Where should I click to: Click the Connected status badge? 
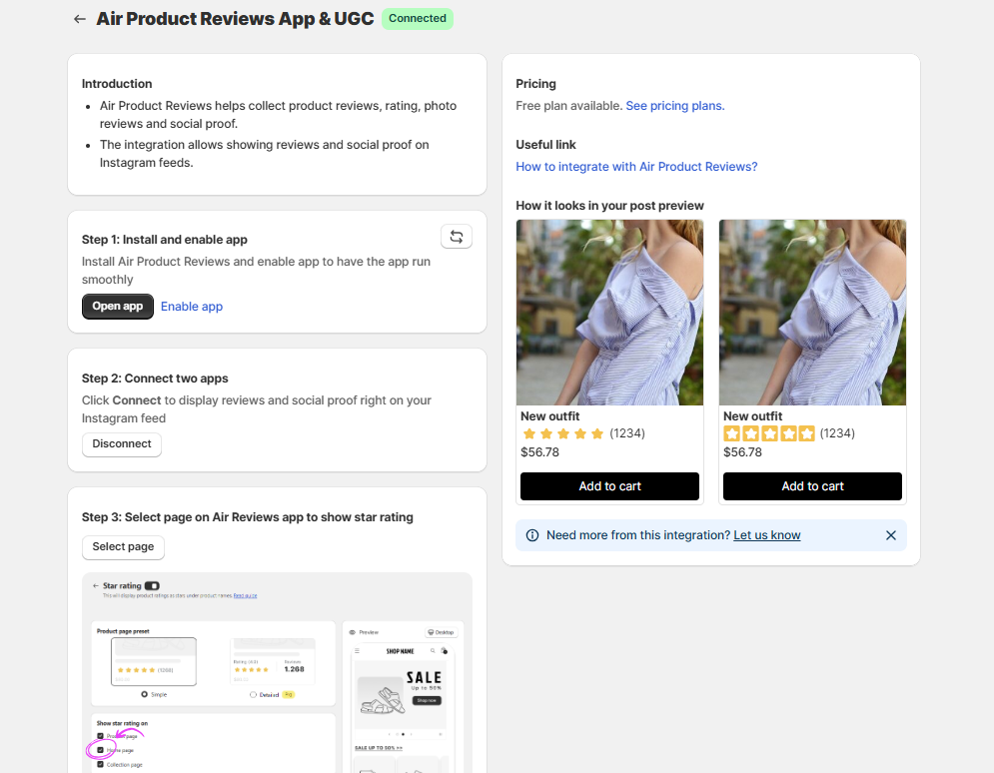(x=418, y=18)
